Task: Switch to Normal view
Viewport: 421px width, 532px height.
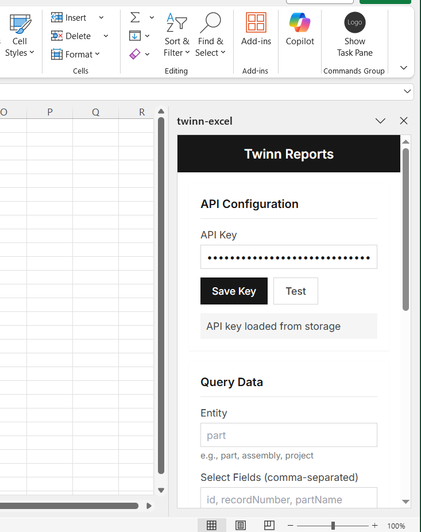Action: (x=211, y=526)
